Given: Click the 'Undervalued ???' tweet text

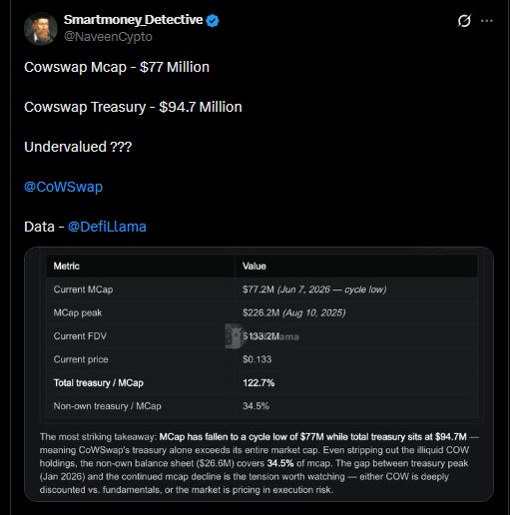Looking at the screenshot, I should click(78, 147).
